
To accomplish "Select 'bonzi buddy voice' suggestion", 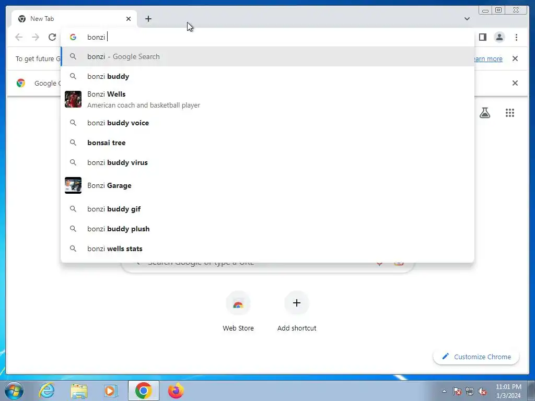I will 267,123.
